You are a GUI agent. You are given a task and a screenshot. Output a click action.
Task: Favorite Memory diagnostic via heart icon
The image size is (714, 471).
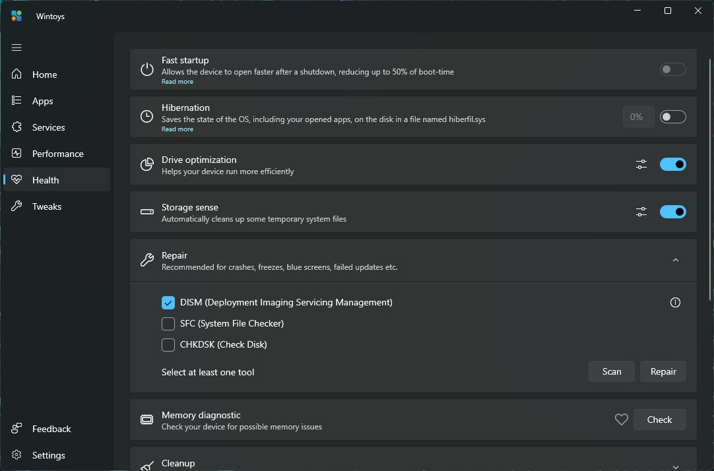[621, 419]
